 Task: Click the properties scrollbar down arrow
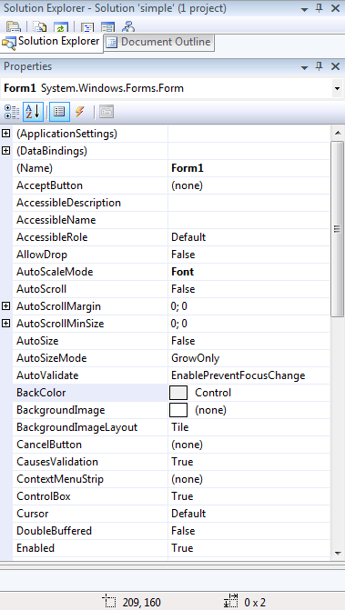click(338, 553)
